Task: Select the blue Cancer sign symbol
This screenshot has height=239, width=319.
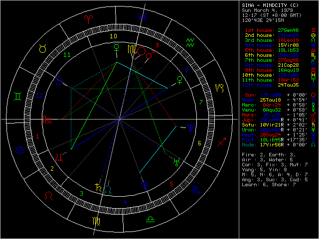Action: (18, 149)
